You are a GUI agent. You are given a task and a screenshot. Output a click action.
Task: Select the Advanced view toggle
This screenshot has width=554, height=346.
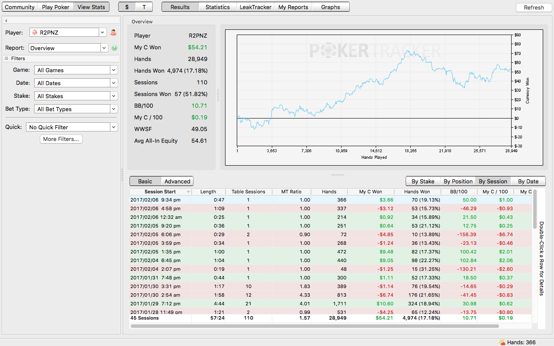point(177,181)
